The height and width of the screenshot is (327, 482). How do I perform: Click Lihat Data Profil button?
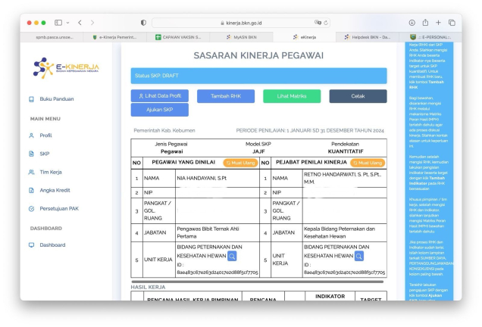[x=160, y=96]
